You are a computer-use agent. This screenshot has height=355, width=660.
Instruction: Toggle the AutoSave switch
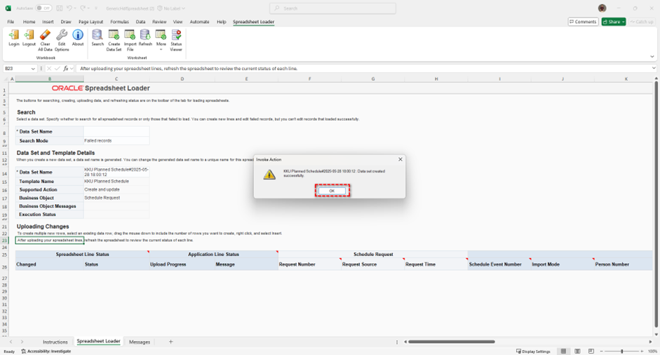[43, 8]
